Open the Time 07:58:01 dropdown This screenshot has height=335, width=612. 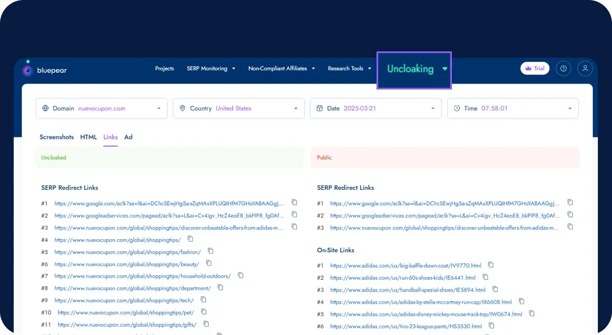[x=513, y=109]
